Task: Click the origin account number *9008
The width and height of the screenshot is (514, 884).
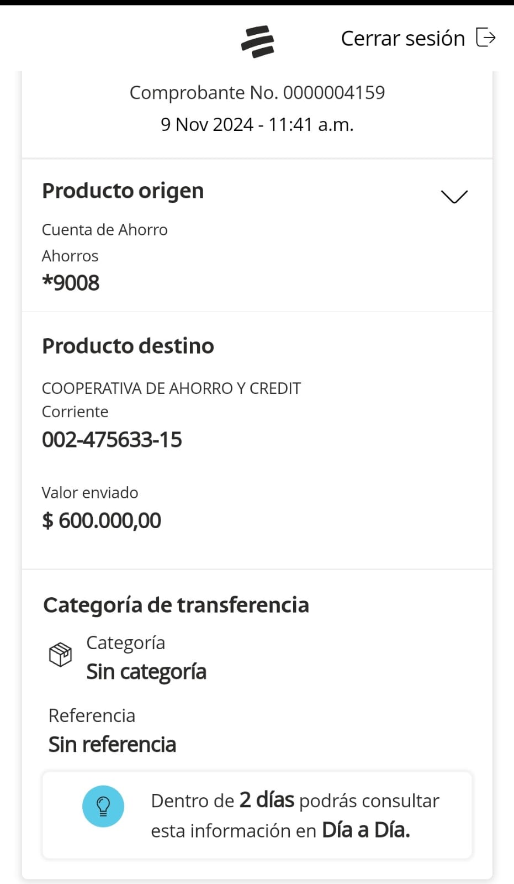Action: point(71,282)
